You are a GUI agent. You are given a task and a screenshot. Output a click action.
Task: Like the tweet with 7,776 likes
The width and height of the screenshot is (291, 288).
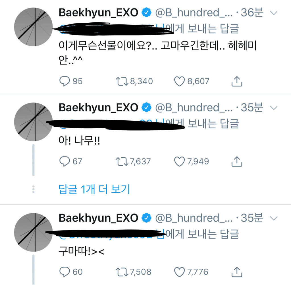pos(179,272)
